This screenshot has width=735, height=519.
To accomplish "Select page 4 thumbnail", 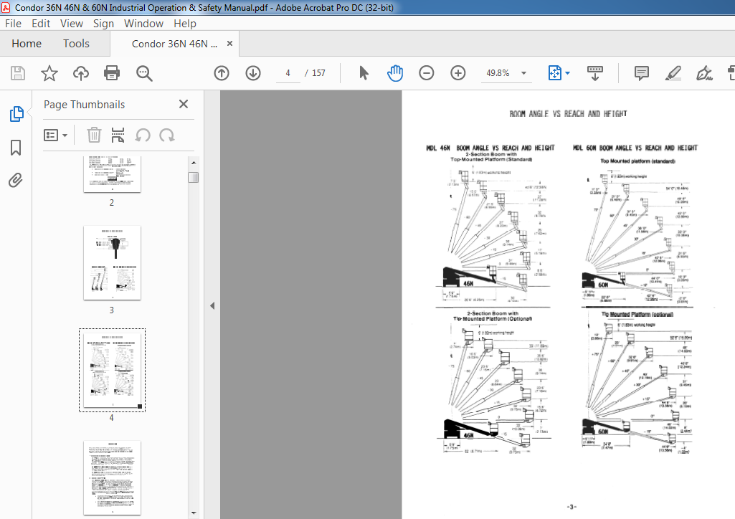I will point(112,370).
